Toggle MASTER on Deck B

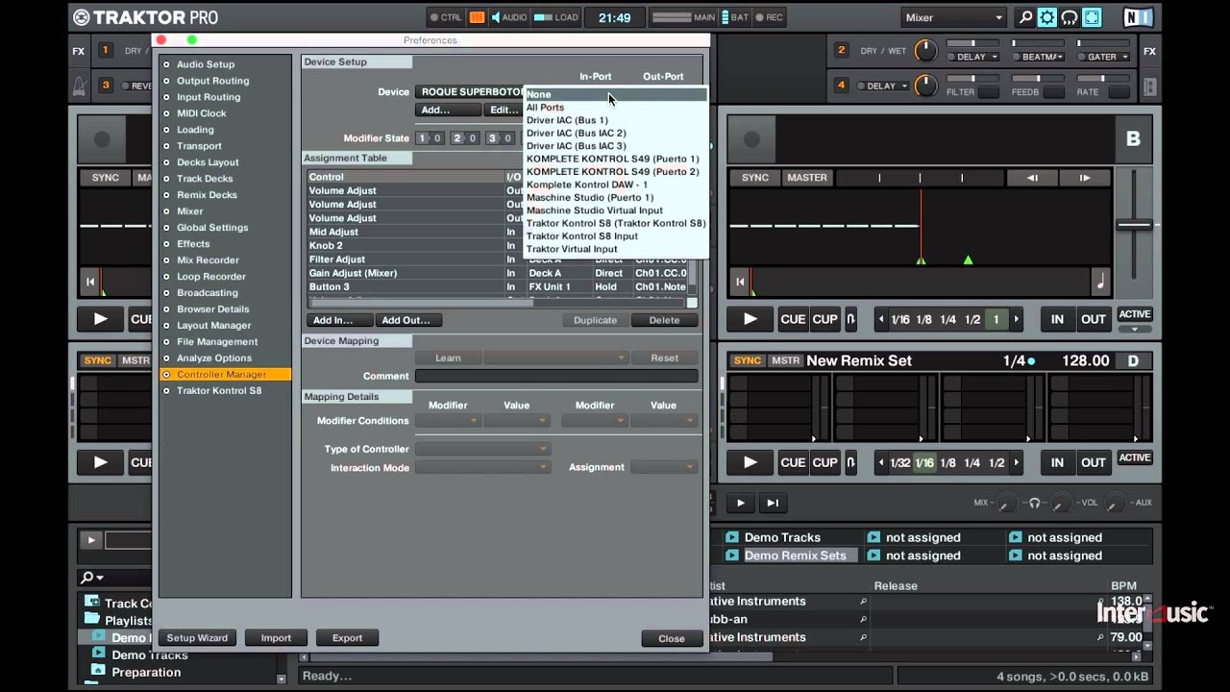pyautogui.click(x=807, y=178)
